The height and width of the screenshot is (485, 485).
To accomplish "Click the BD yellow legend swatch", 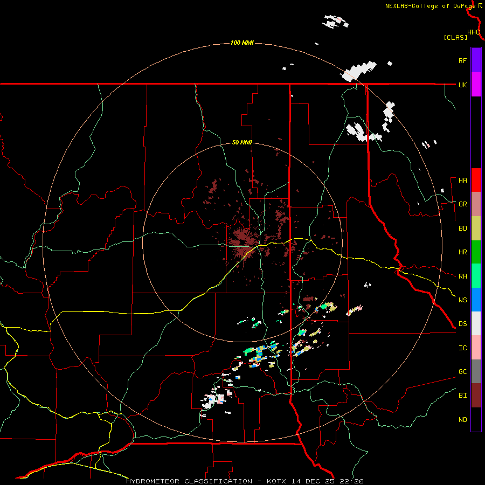I will tap(476, 228).
